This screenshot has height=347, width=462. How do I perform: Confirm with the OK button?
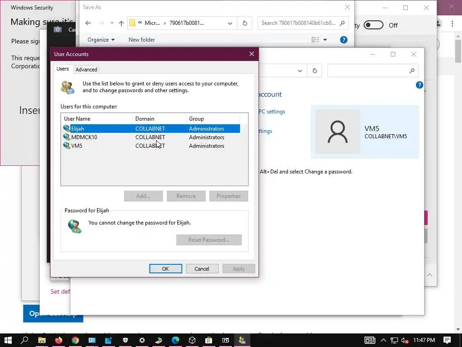tap(165, 269)
